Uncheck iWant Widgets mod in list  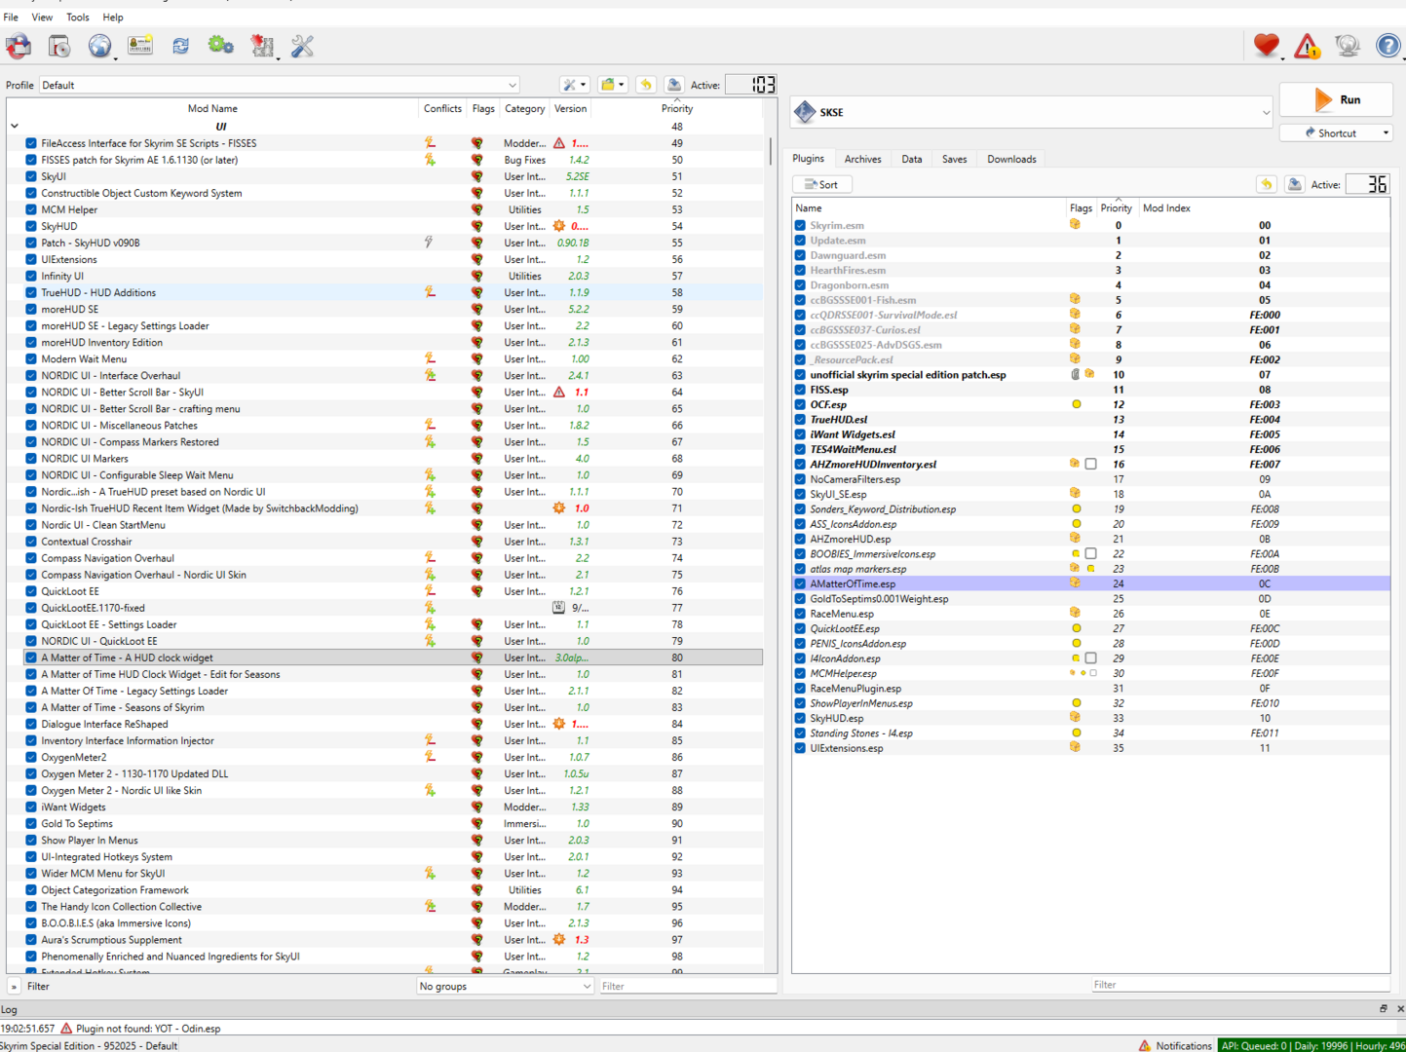point(31,807)
